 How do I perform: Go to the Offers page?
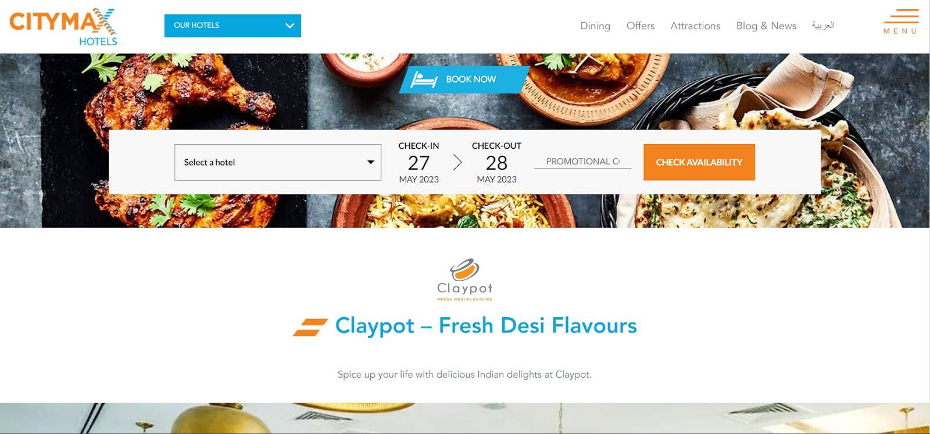click(641, 26)
